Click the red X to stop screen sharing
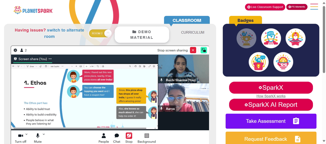 click(193, 50)
